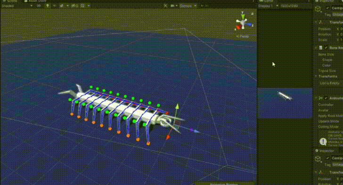Screen dimensions: 343x185
Task: Click the Animator component icon
Action: 321,98
